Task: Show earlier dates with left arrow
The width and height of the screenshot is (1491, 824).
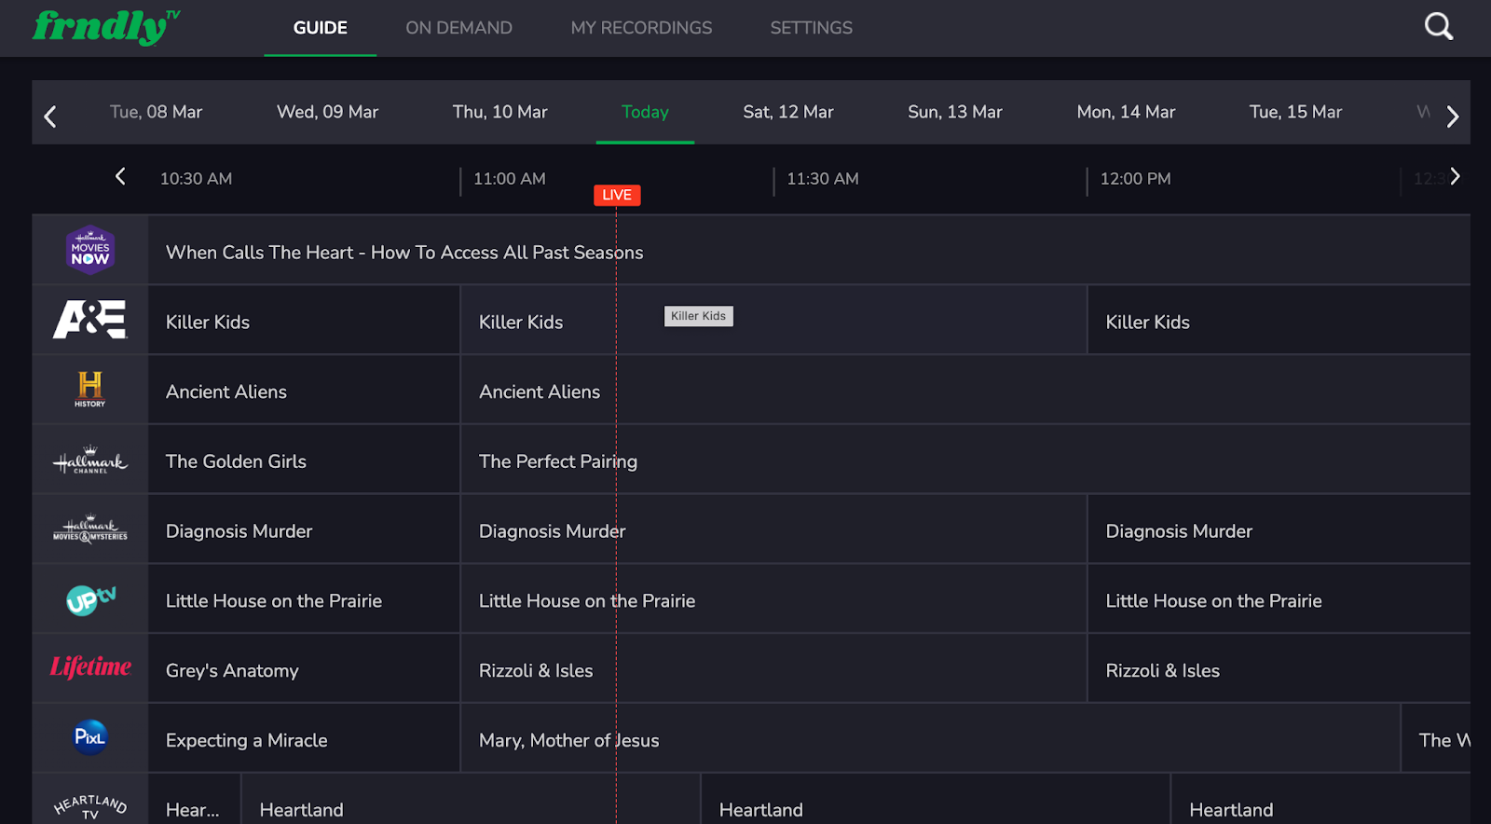Action: [x=50, y=117]
